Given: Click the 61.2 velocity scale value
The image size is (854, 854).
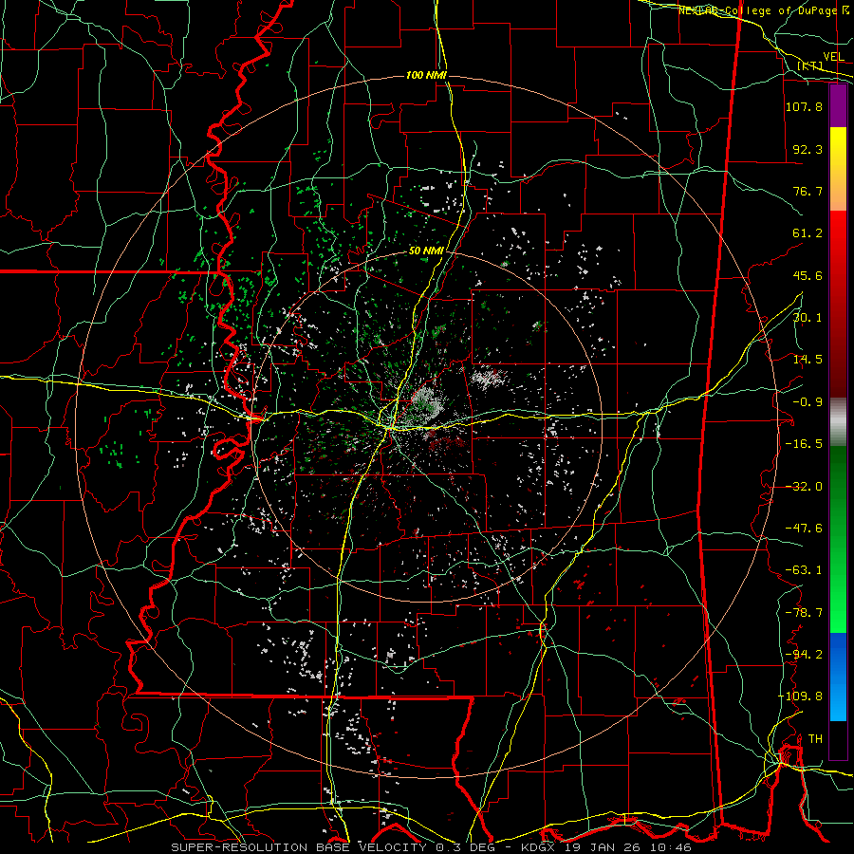Looking at the screenshot, I should (808, 233).
